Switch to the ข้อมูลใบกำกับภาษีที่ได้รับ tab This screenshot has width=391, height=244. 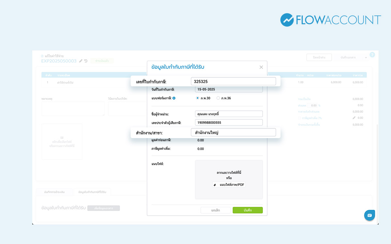(93, 192)
